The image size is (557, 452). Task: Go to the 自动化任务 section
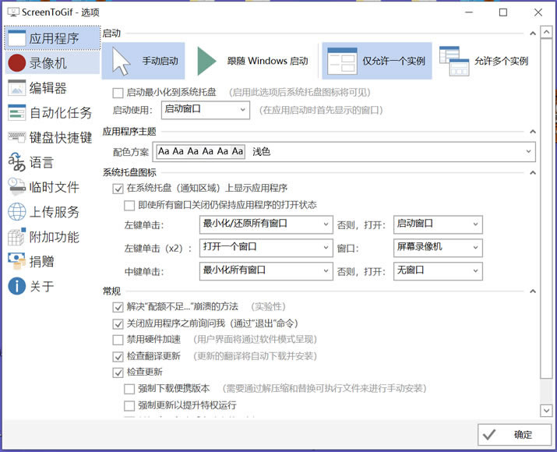tap(52, 113)
